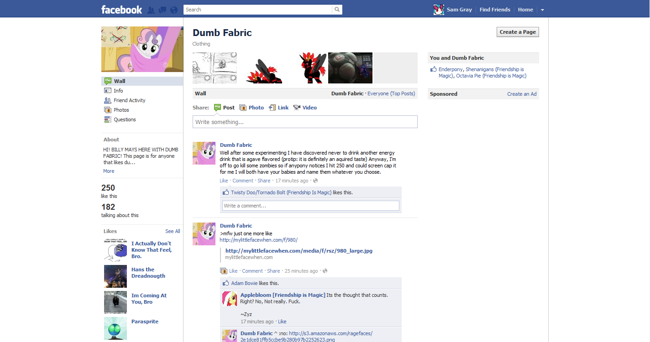
Task: Open Everyone (Top Posts) wall filter
Action: 391,93
